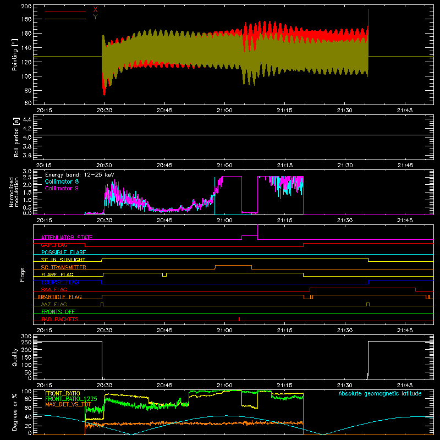Image resolution: width=440 pixels, height=440 pixels.
Task: Click the FRONTS_OFF flag label
Action: (58, 312)
